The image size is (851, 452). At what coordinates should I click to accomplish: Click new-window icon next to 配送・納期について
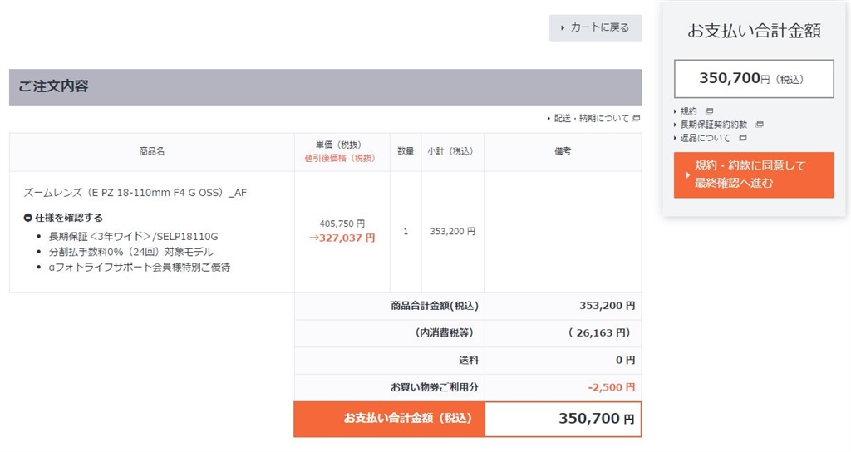637,119
